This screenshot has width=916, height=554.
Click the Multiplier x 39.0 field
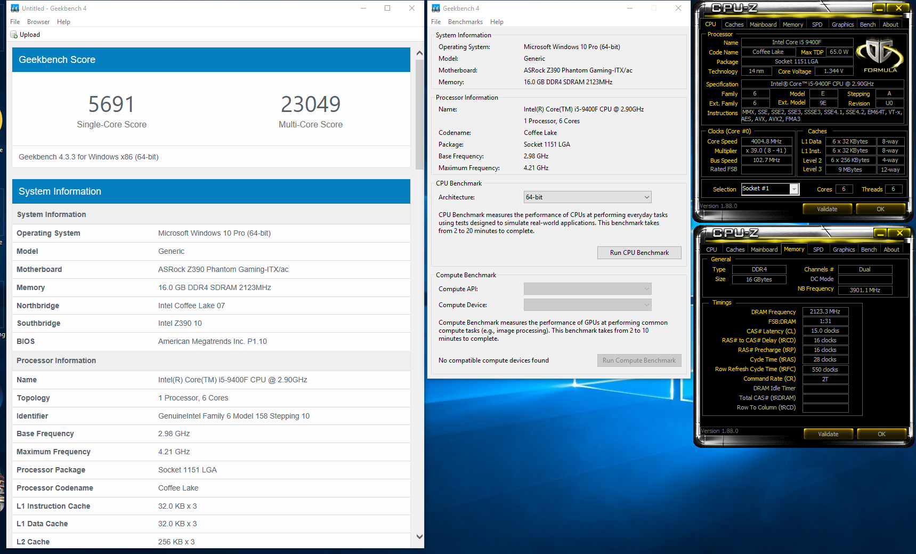pos(766,151)
